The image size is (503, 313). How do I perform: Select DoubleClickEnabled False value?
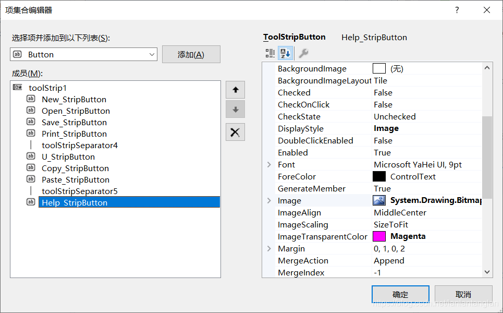click(383, 140)
